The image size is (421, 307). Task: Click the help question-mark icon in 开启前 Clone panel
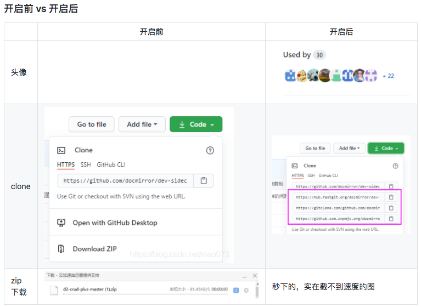pos(210,150)
